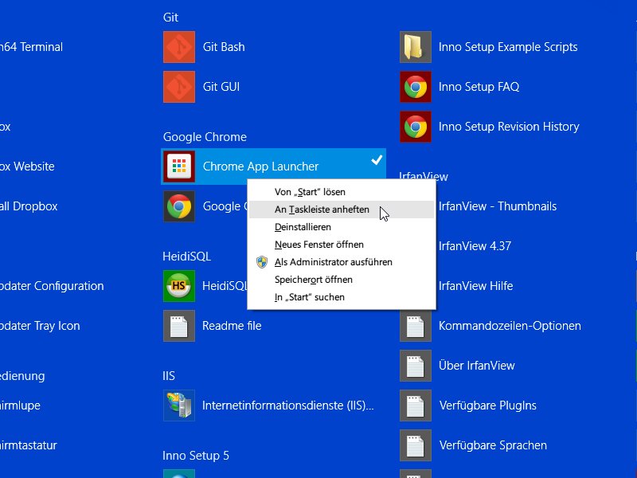
Task: Click the Chrome App Launcher label
Action: 260,167
